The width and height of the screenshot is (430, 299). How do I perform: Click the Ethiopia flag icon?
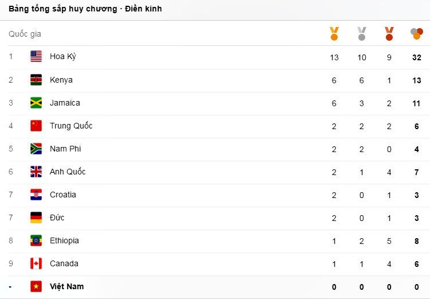coord(36,240)
